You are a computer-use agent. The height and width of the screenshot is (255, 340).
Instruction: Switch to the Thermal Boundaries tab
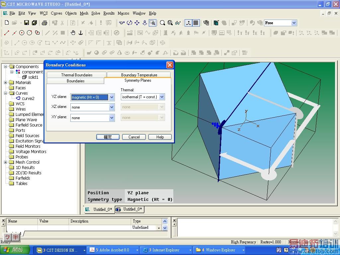tap(77, 75)
